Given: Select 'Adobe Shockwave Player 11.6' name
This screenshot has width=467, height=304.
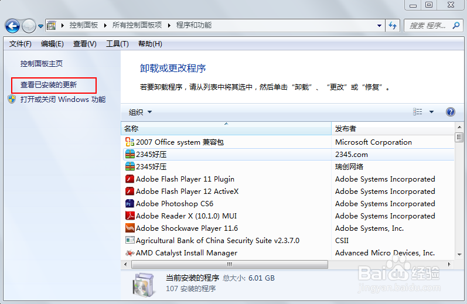Looking at the screenshot, I should point(187,228).
